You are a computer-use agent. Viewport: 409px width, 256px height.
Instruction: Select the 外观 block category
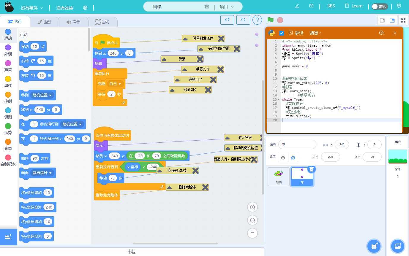(8, 50)
